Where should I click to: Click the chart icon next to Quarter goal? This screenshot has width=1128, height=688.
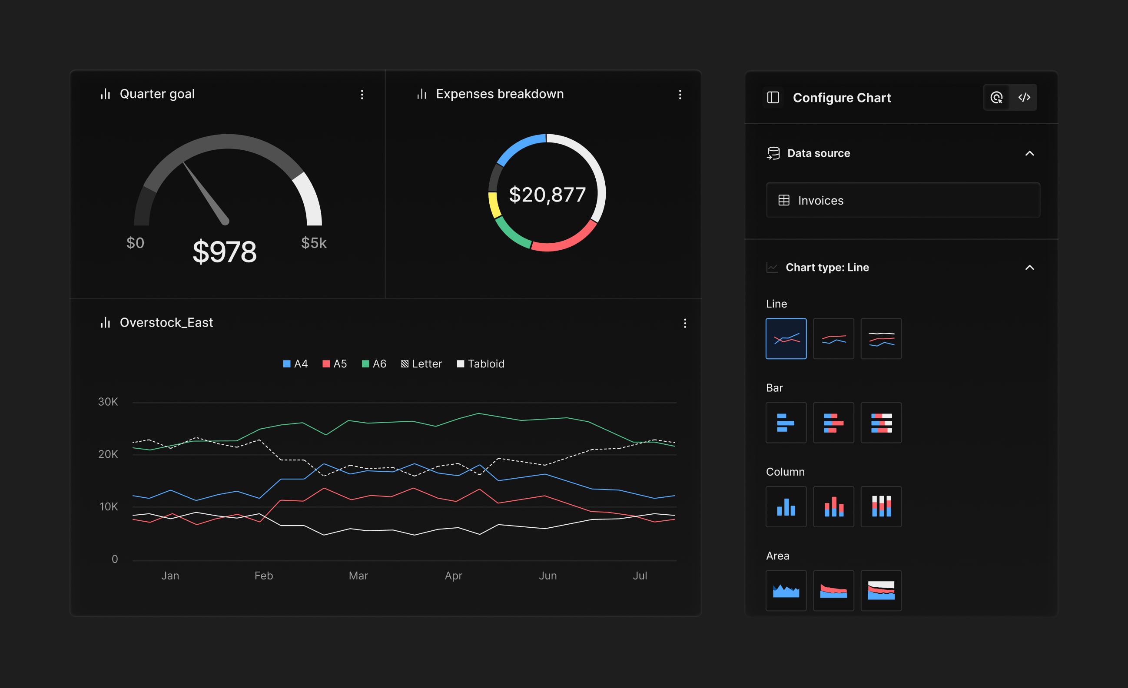[x=105, y=94]
